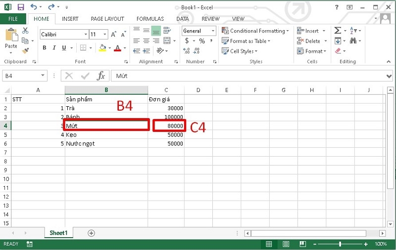This screenshot has width=396, height=250.
Task: Expand the Name Box dropdown arrow
Action: click(43, 76)
